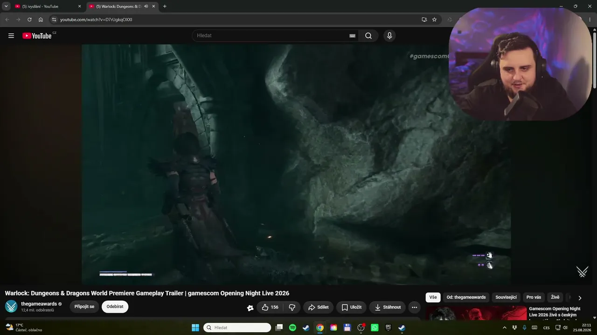Subscribe using the Odebírat button
597x335 pixels.
tap(115, 307)
